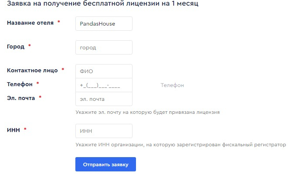Click the hint text about license email binding
The image size is (288, 174).
tap(148, 112)
